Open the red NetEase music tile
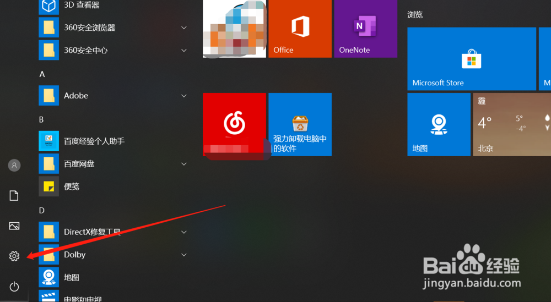Image resolution: width=551 pixels, height=302 pixels. (234, 124)
